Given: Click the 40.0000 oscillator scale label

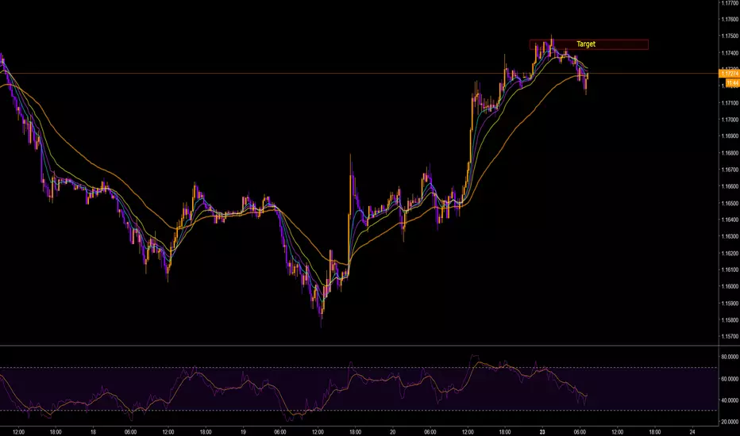Looking at the screenshot, I should [x=730, y=400].
